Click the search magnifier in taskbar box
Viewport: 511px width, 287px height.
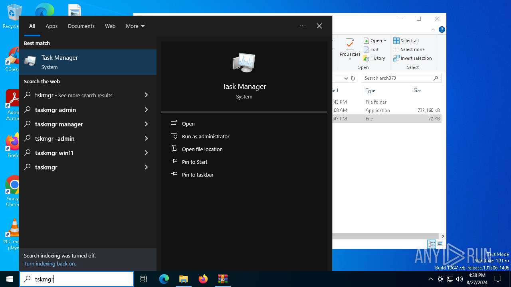pos(27,279)
